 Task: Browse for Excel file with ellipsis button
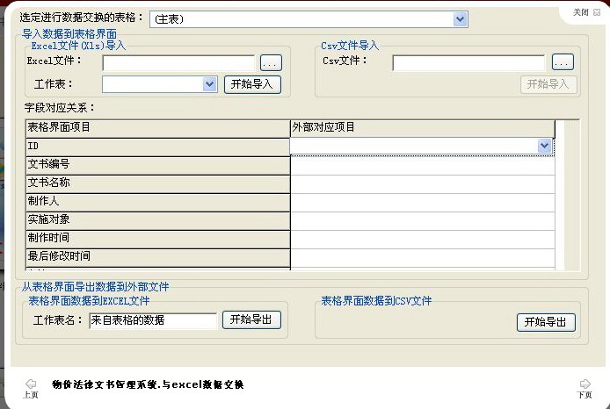coord(271,63)
